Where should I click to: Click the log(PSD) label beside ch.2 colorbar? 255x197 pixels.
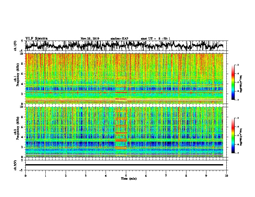click(241, 137)
